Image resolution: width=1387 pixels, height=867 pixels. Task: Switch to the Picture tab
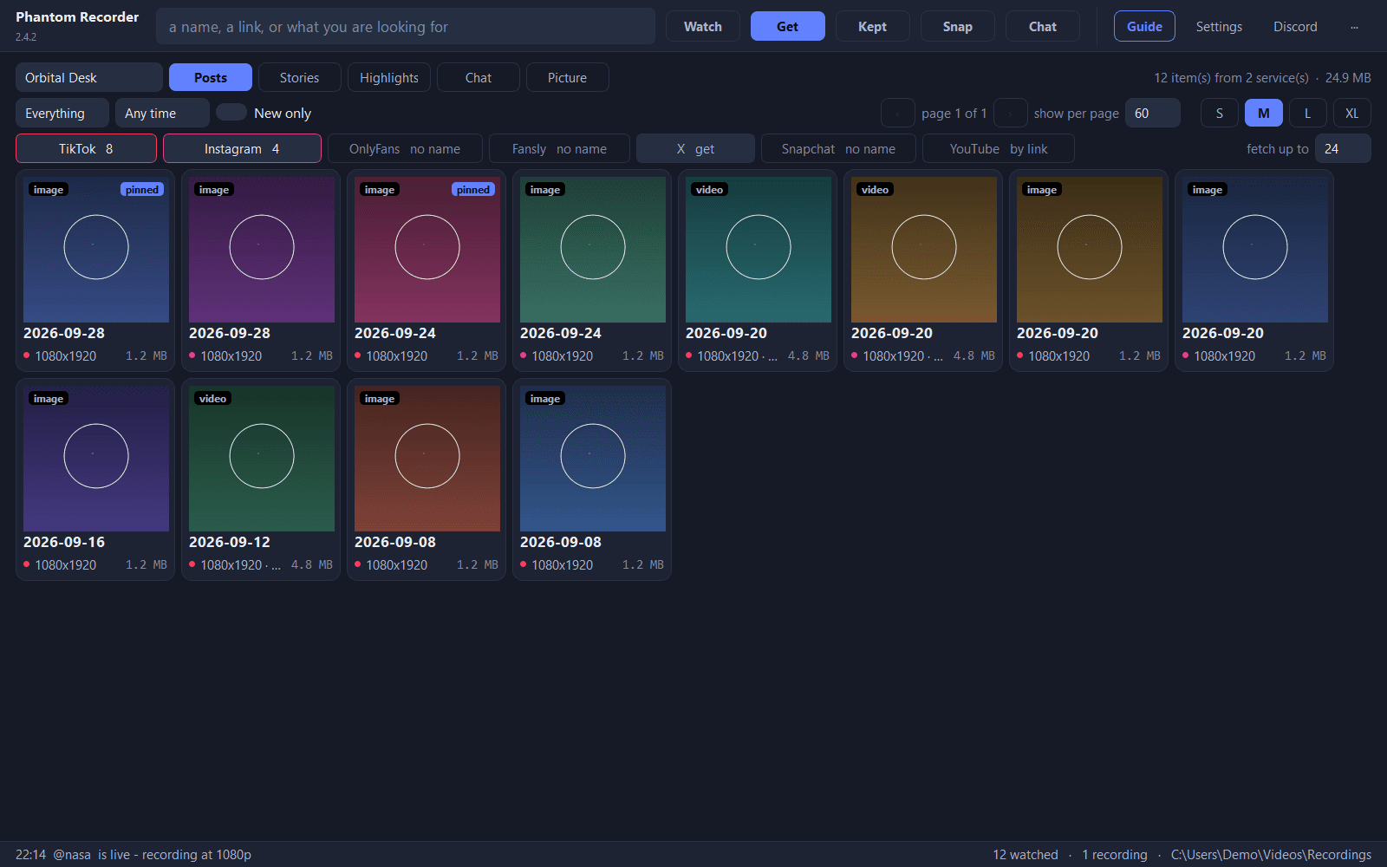pyautogui.click(x=567, y=77)
